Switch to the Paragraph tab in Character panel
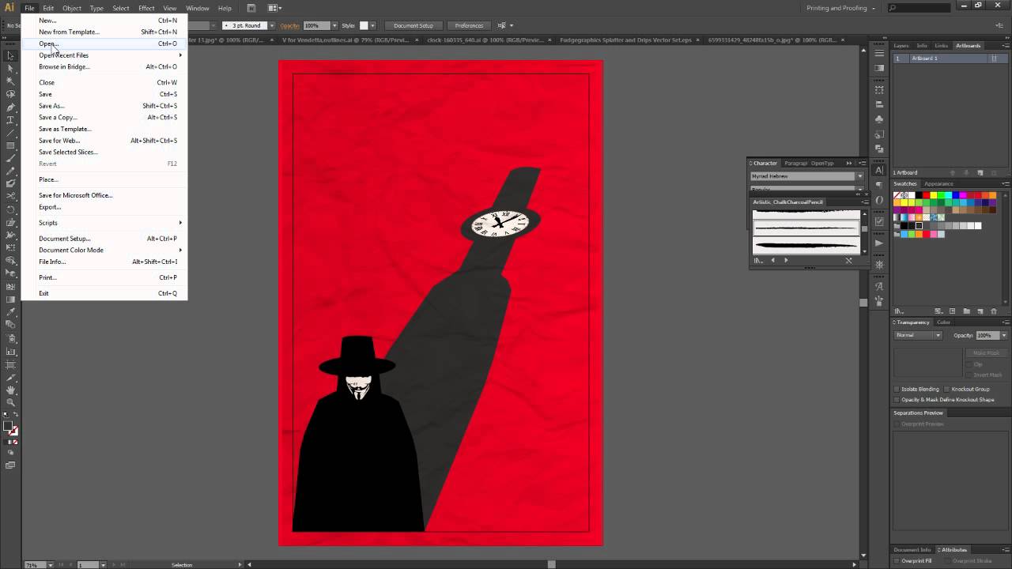The image size is (1012, 569). pos(796,163)
